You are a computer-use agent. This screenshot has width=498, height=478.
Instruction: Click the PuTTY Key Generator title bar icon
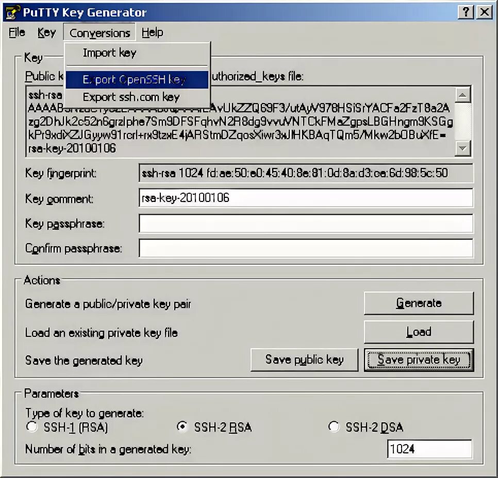[x=12, y=12]
